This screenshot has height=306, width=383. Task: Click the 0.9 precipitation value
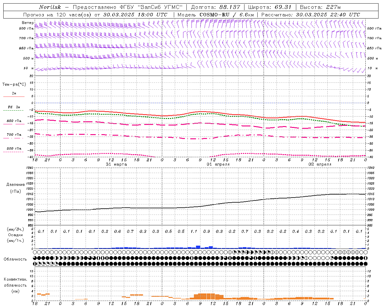coord(206,232)
